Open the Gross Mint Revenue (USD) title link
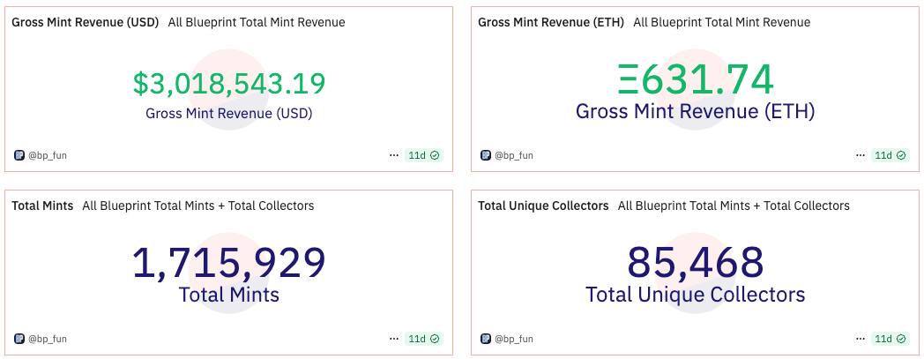Viewport: 924px width, 359px height. (x=86, y=22)
